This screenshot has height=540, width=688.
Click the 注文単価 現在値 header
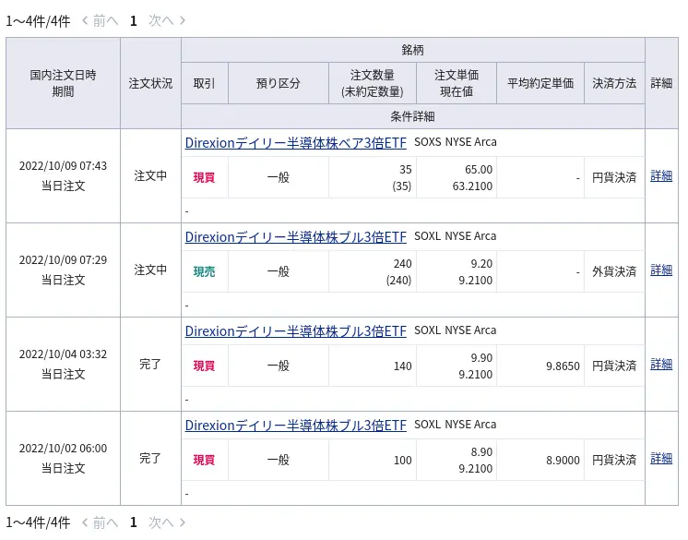click(457, 83)
